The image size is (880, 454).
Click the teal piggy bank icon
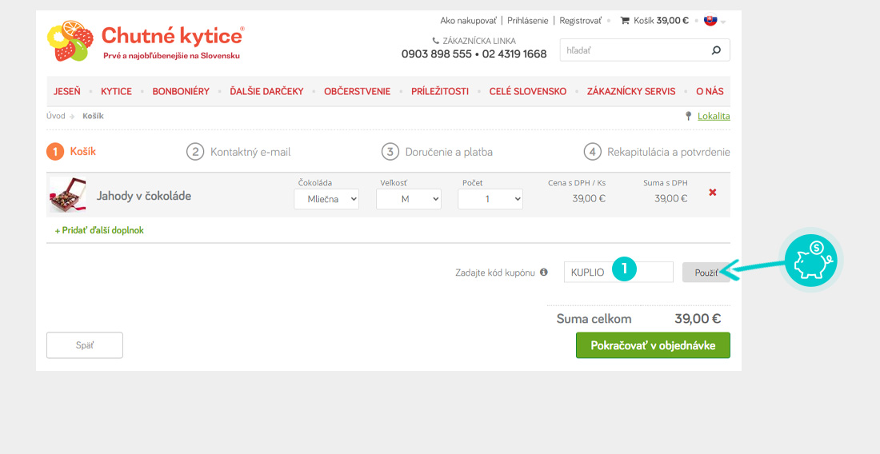tap(810, 260)
